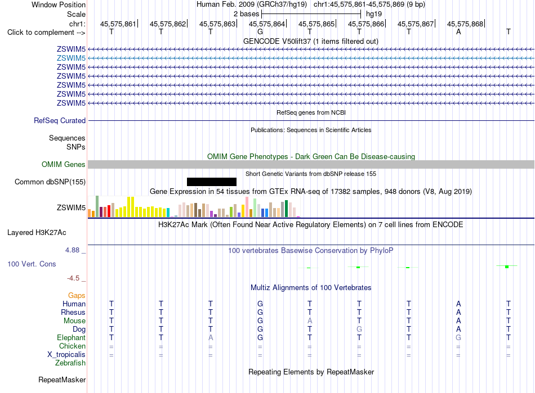Select the Elephant species label

71,337
